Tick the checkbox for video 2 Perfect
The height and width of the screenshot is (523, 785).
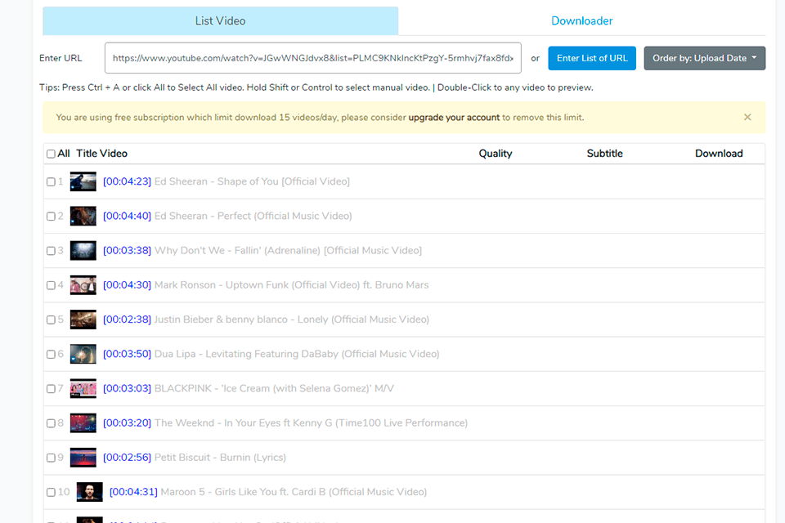pyautogui.click(x=51, y=217)
